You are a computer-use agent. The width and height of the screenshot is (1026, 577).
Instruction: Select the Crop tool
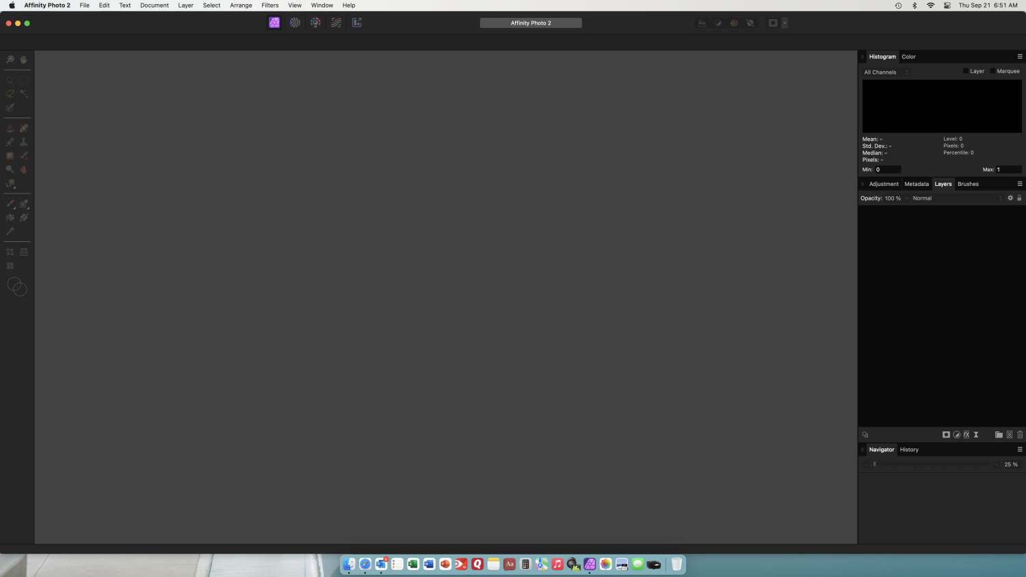(x=10, y=251)
